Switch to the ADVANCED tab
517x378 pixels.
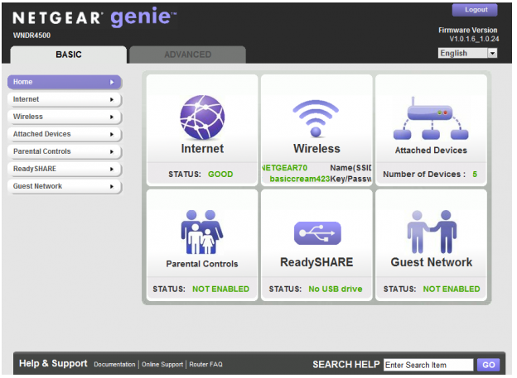tap(187, 55)
